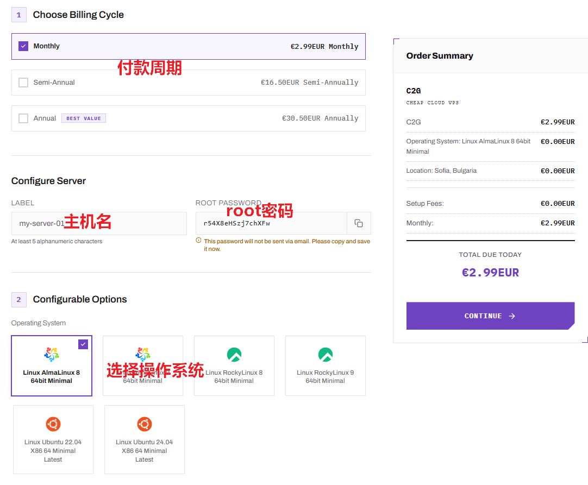Click the Location: Sofia, Bulgaria line
The height and width of the screenshot is (485, 588).
click(441, 171)
